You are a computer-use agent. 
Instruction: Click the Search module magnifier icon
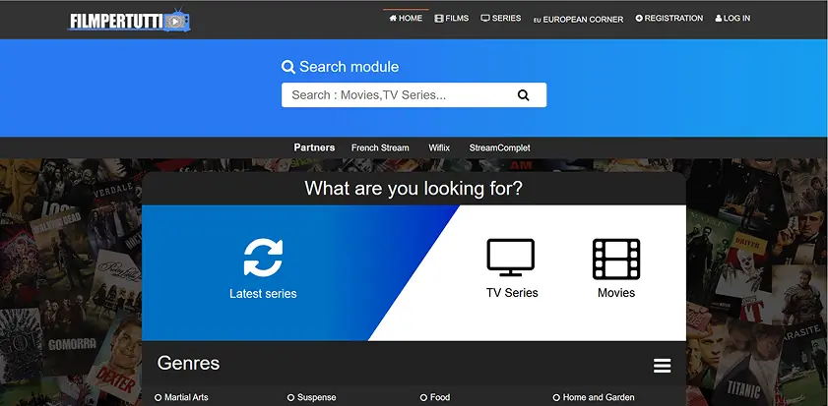tap(288, 67)
